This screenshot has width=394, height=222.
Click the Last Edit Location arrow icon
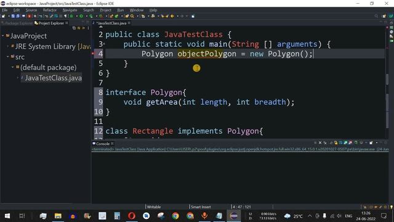pos(163,16)
